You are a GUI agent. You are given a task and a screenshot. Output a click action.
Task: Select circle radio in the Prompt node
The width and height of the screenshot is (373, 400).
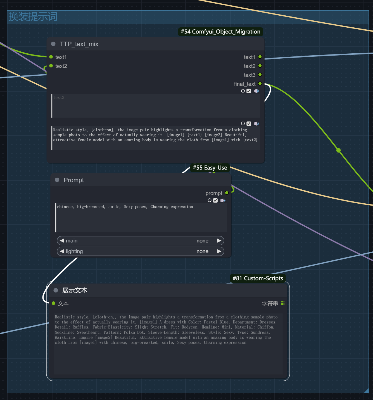(210, 200)
